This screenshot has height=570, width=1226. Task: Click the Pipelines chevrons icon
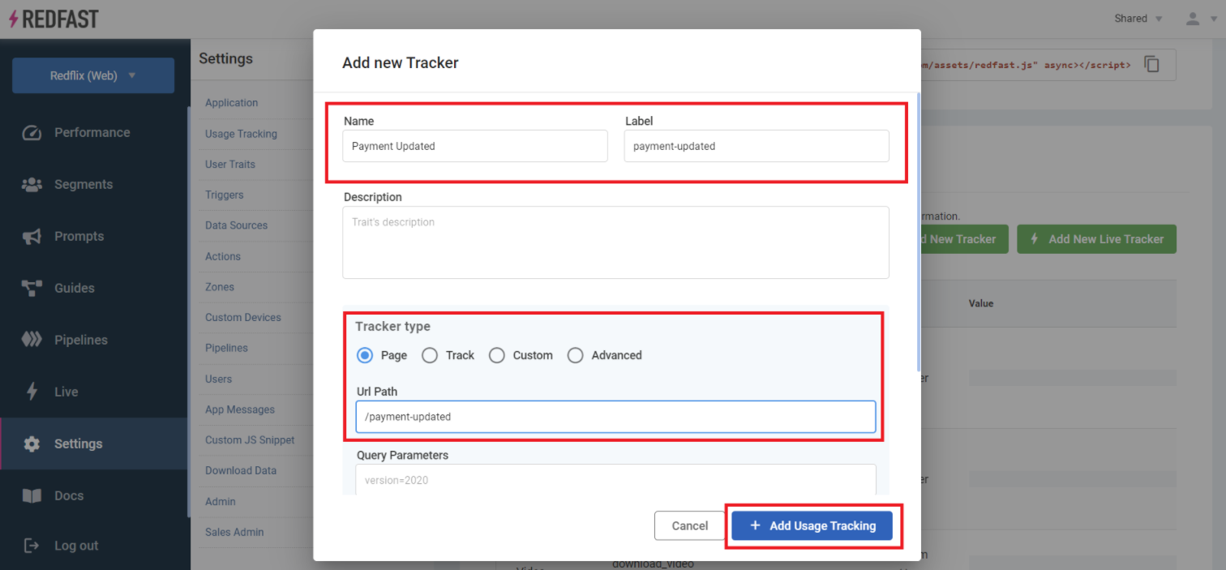coord(32,340)
